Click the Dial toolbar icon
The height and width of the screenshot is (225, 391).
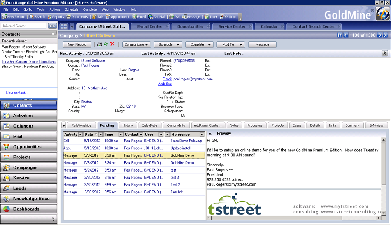(175, 17)
